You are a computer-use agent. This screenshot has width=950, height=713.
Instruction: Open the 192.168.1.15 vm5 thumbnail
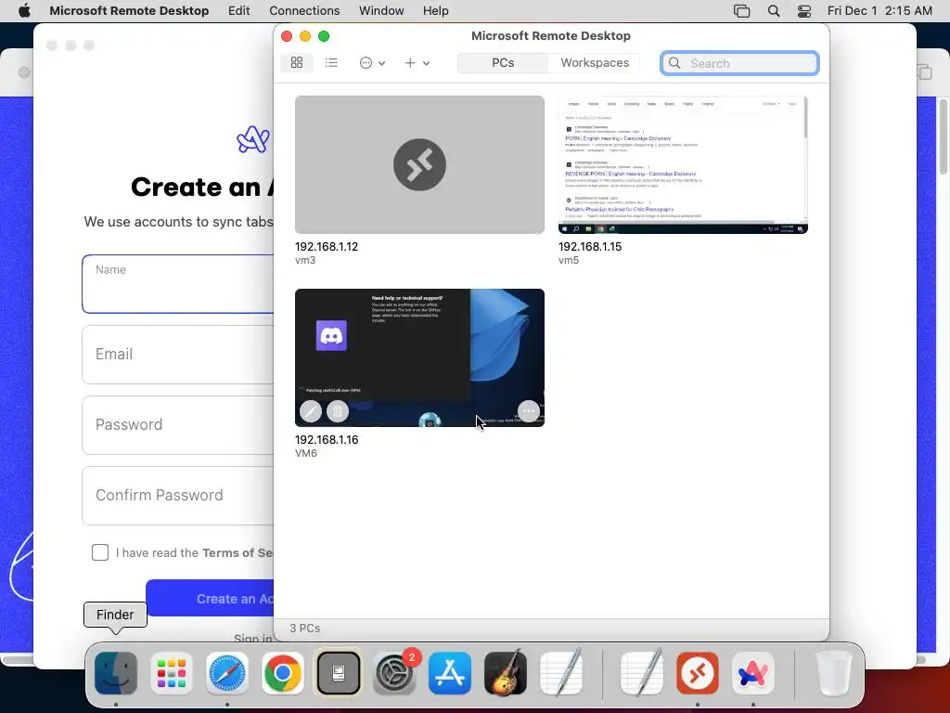(683, 164)
